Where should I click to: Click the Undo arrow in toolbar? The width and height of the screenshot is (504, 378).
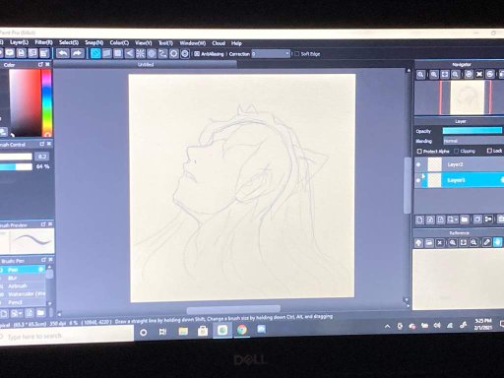[x=63, y=53]
